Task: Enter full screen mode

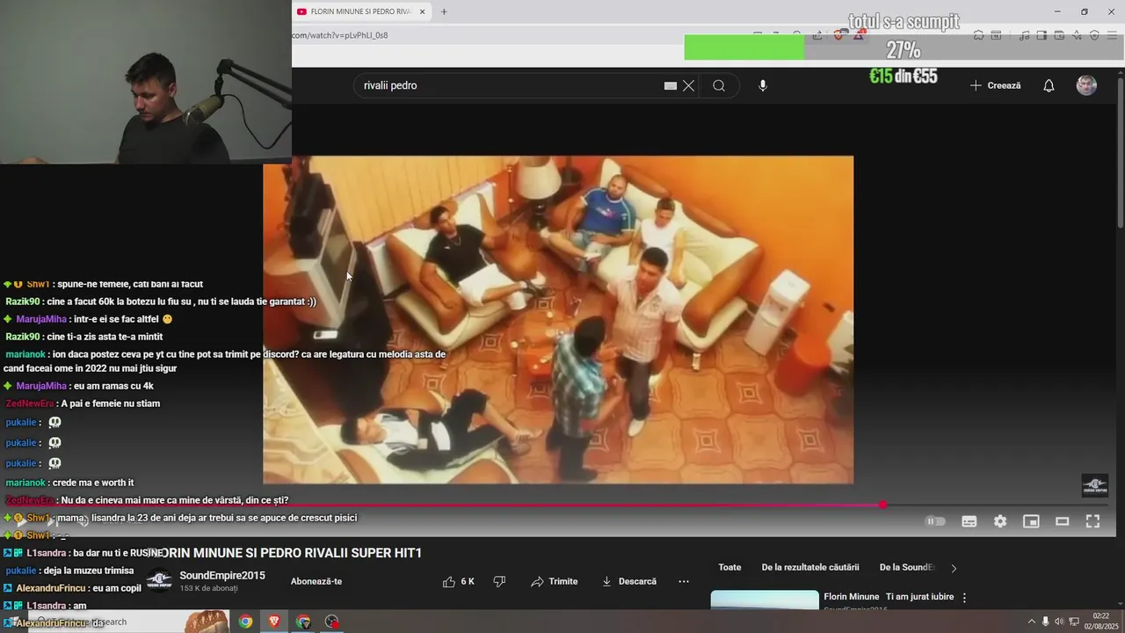Action: tap(1092, 521)
